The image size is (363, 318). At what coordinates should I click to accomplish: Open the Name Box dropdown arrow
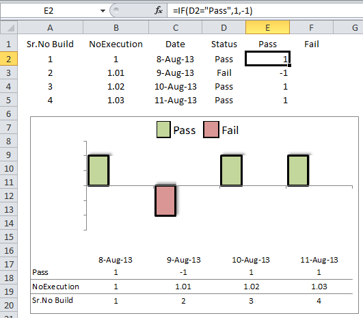103,11
